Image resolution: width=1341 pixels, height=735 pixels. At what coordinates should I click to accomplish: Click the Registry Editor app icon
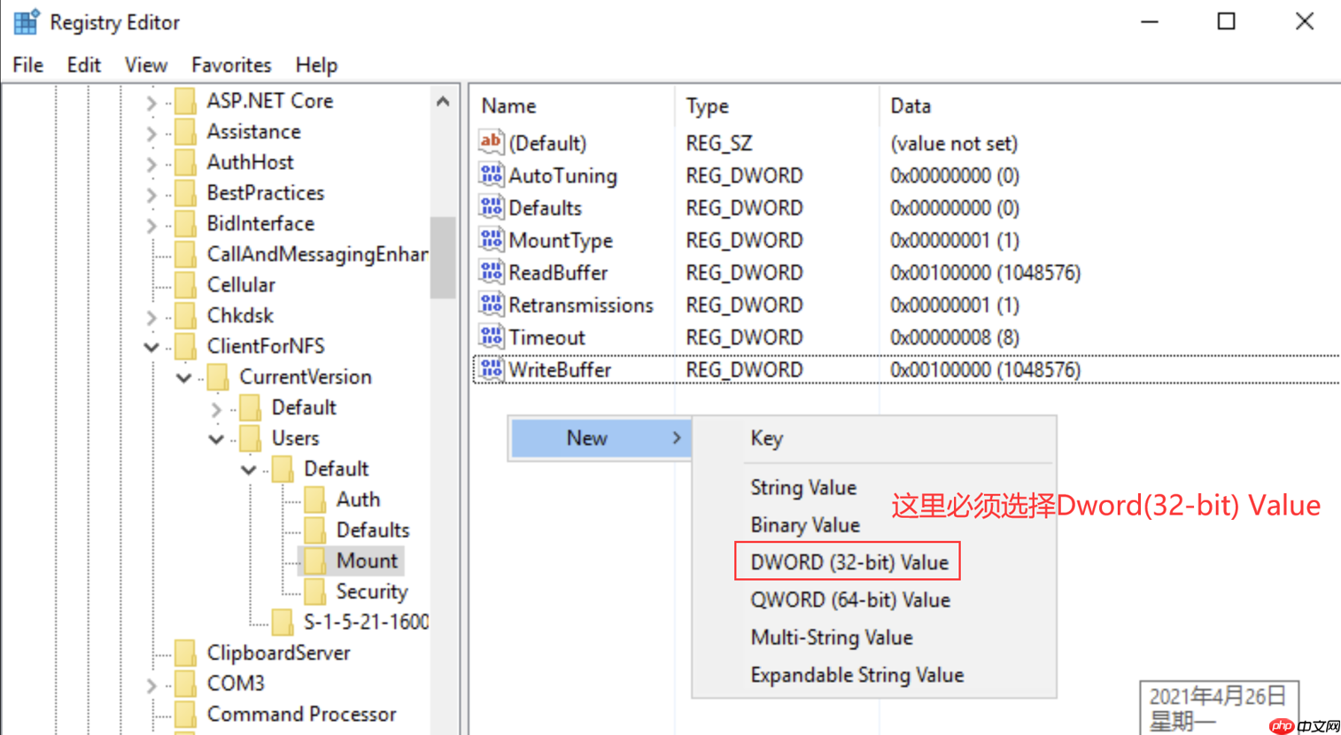click(x=26, y=22)
